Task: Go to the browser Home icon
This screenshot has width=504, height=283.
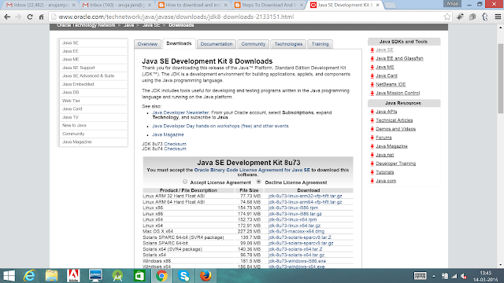Action: pos(41,17)
